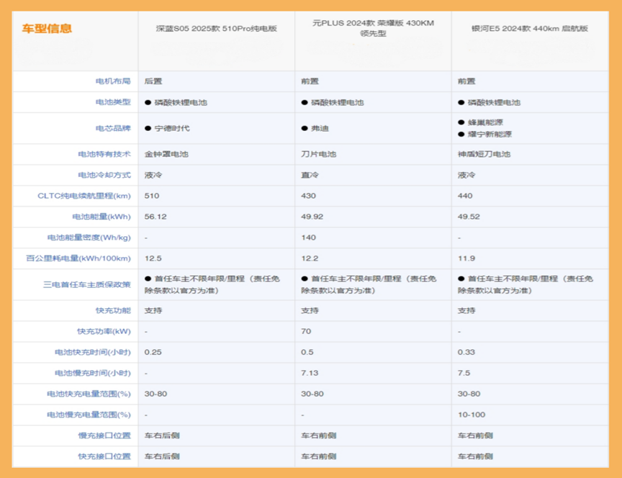The width and height of the screenshot is (622, 478).
Task: Select the 宁德时代 cell brand entry
Action: click(x=172, y=128)
